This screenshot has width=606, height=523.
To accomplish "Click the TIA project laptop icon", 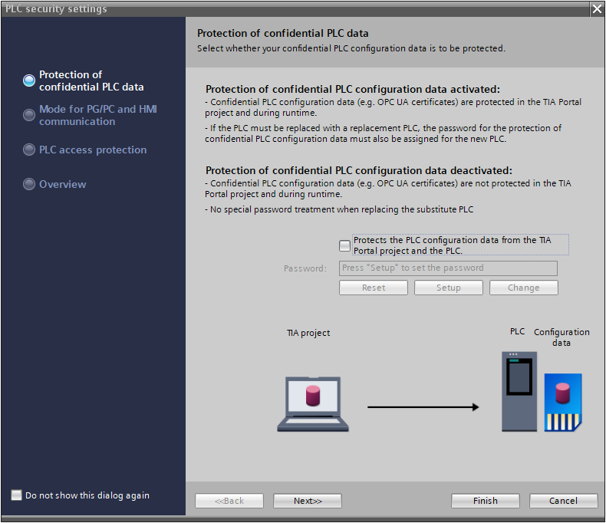I will [313, 404].
